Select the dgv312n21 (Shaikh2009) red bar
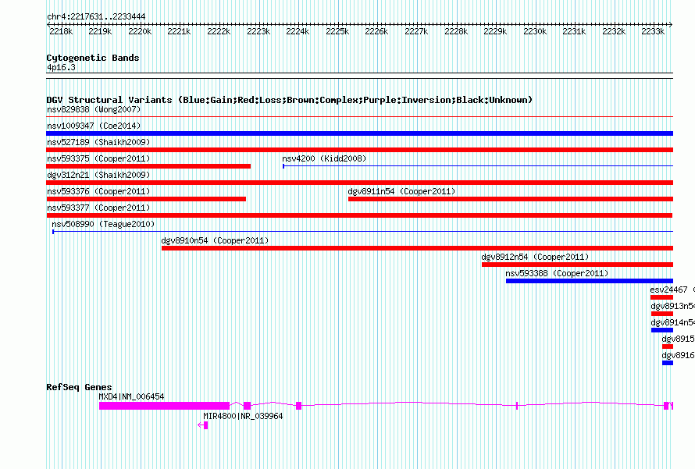Image resolution: width=695 pixels, height=469 pixels. [359, 183]
